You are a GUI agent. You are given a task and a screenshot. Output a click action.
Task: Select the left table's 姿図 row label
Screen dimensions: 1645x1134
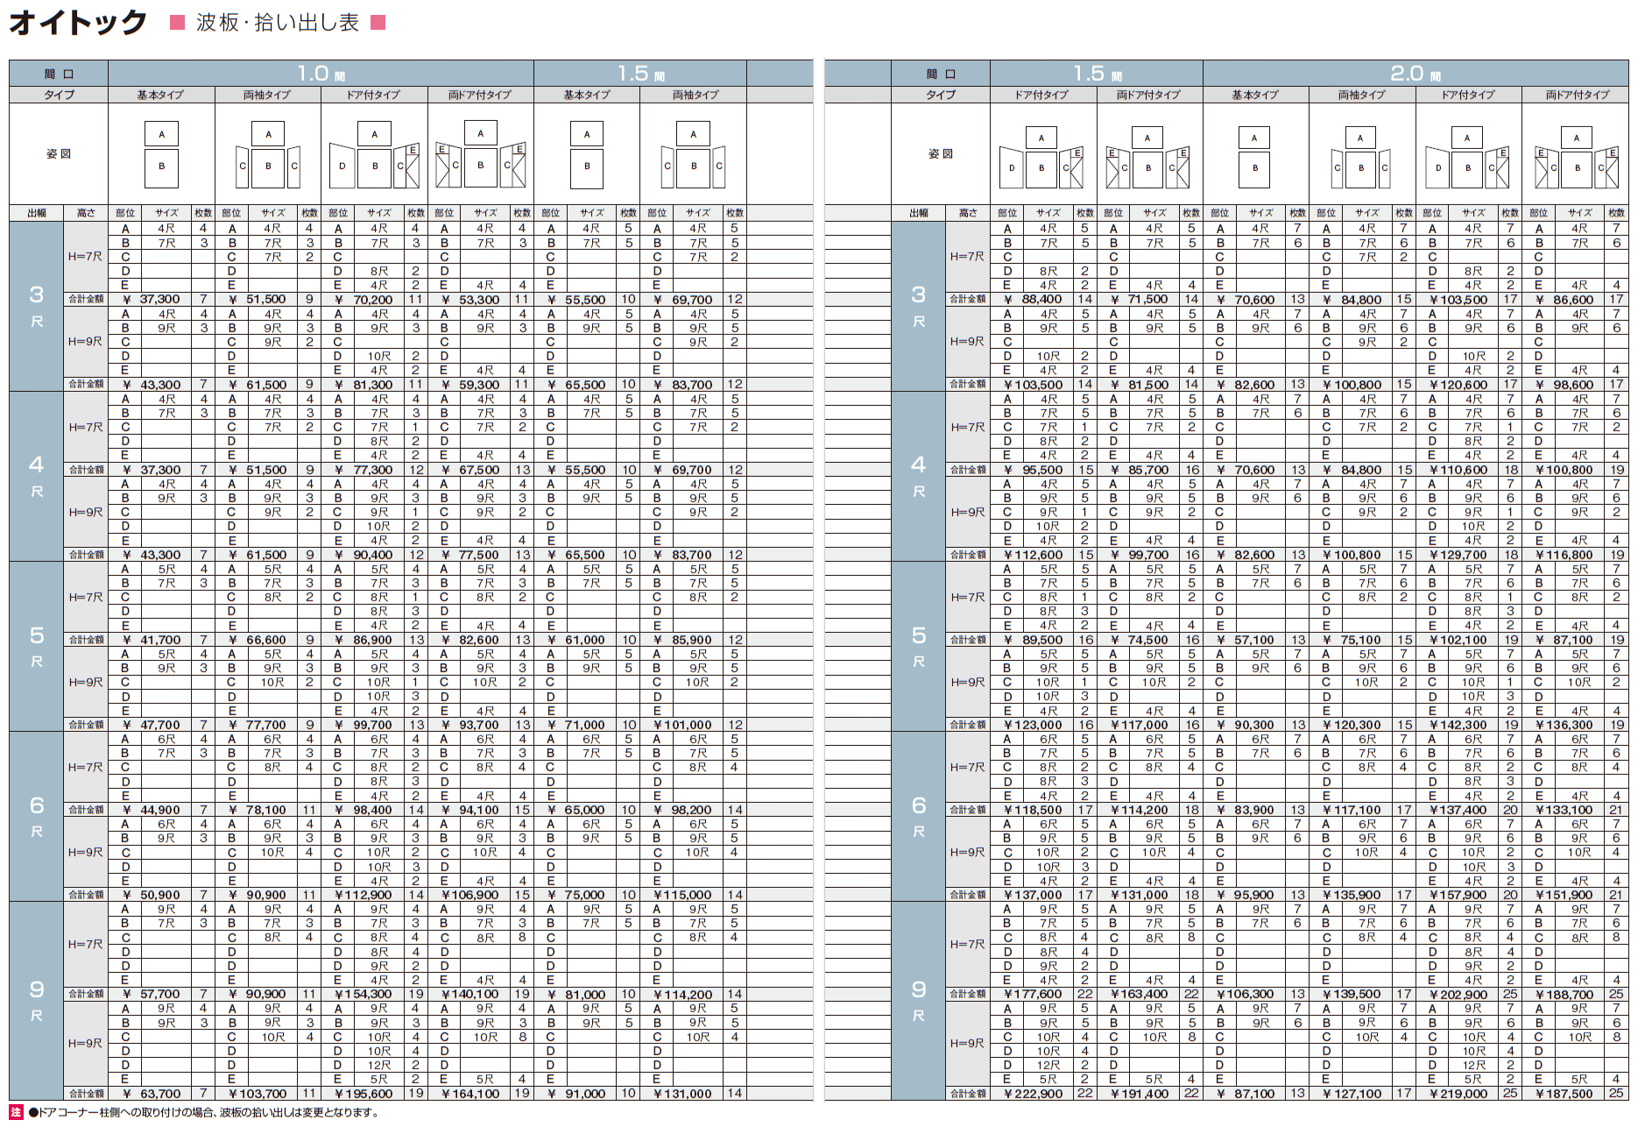click(59, 154)
